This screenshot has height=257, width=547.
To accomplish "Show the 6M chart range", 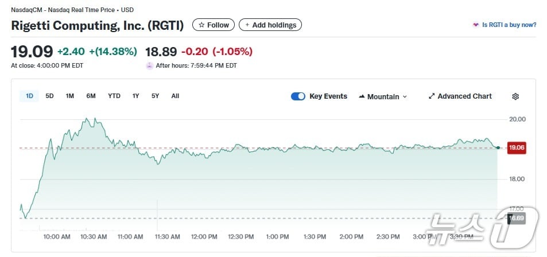I will click(91, 96).
